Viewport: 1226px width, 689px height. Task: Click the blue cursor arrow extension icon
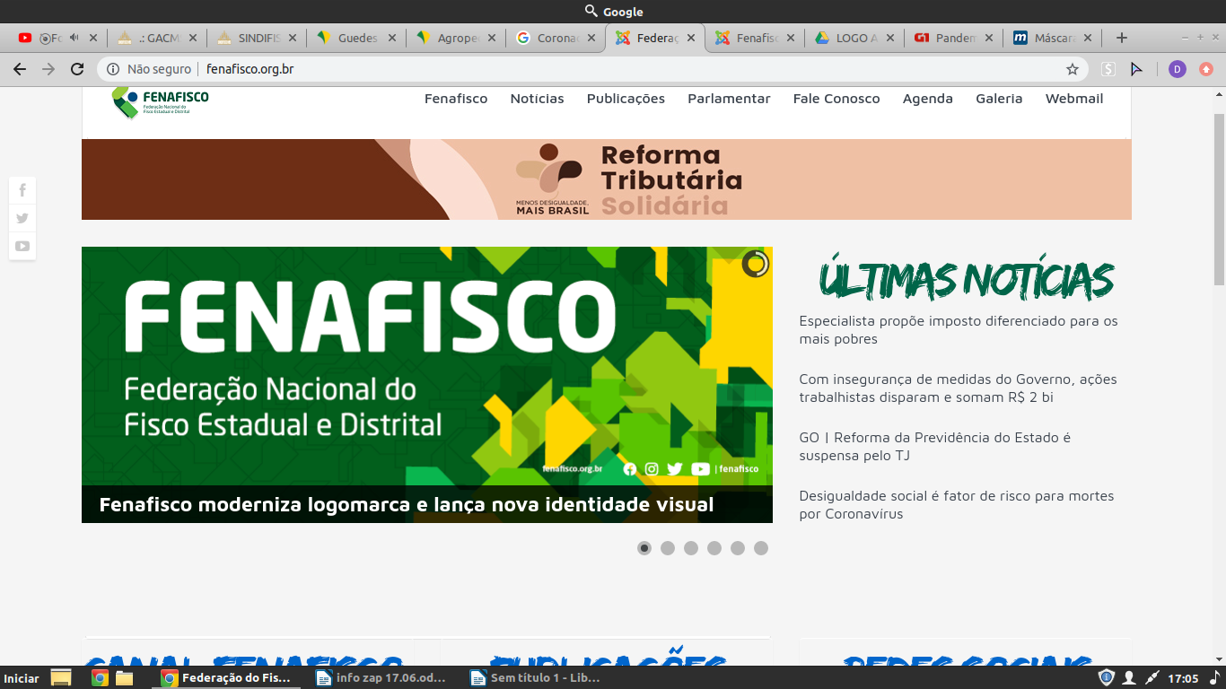click(1136, 69)
